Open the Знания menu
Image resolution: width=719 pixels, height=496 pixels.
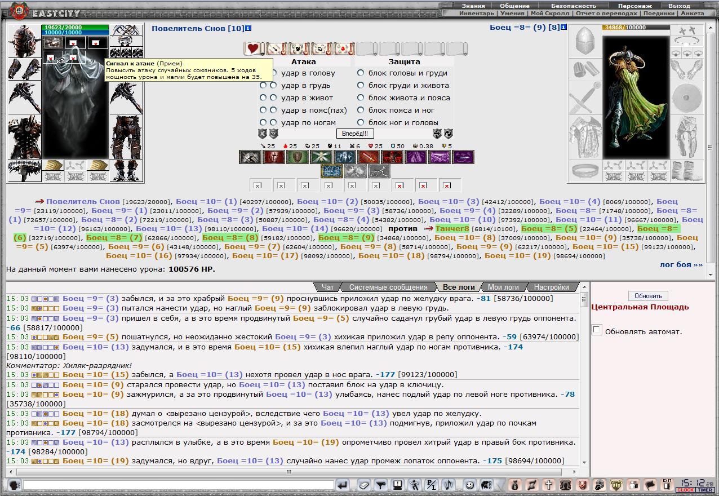(473, 6)
